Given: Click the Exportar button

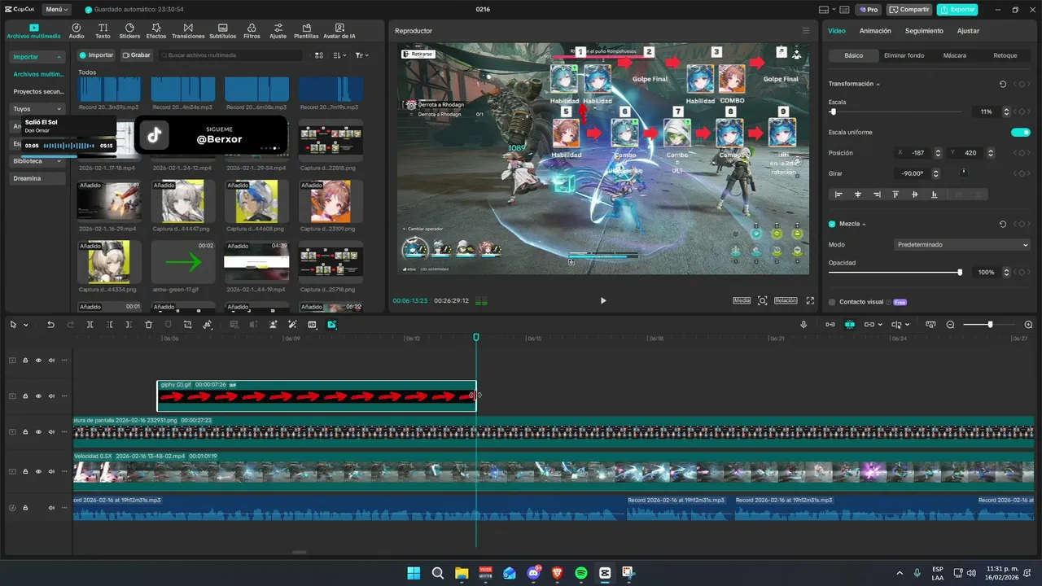Looking at the screenshot, I should coord(957,10).
